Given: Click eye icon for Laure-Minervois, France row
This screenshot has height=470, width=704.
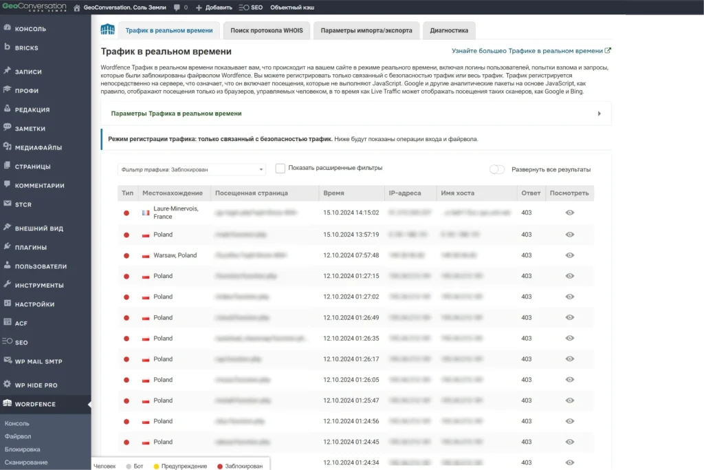Looking at the screenshot, I should pyautogui.click(x=569, y=213).
